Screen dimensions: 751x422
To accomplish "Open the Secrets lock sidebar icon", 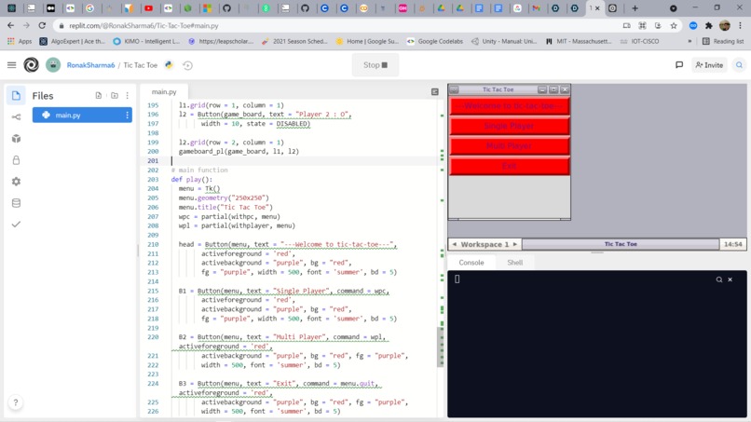I will pos(16,160).
